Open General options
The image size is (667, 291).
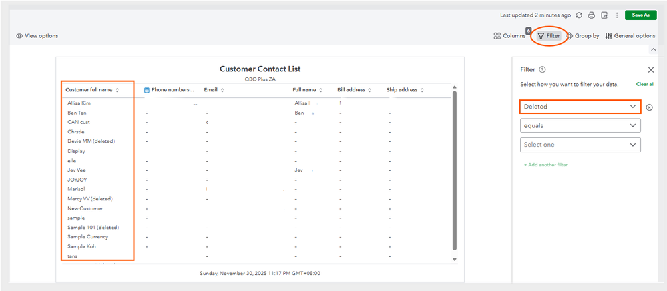(x=630, y=36)
